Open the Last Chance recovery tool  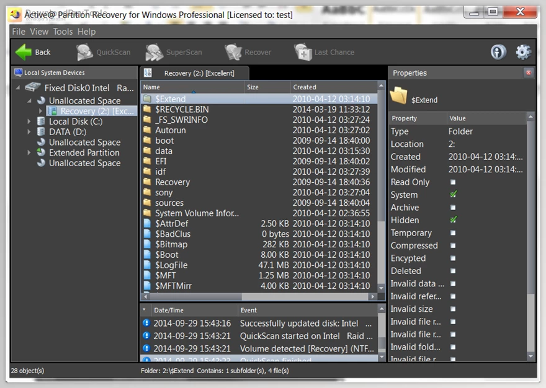303,52
